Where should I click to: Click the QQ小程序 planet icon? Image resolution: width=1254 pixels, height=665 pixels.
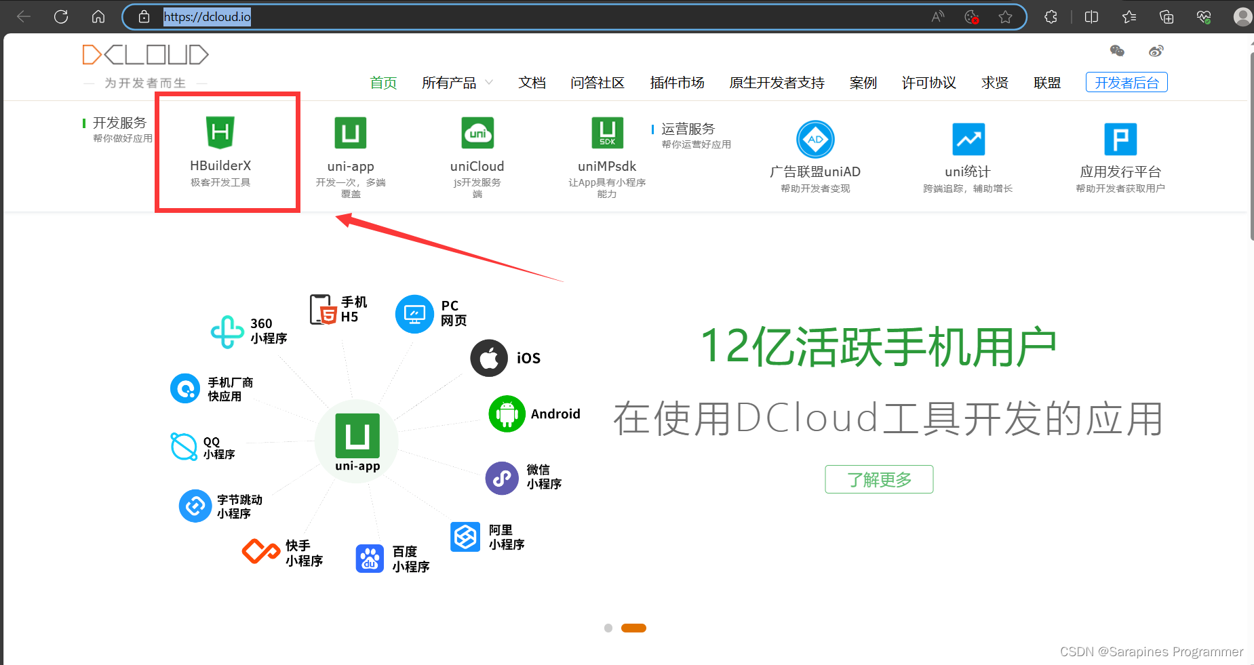pyautogui.click(x=184, y=446)
